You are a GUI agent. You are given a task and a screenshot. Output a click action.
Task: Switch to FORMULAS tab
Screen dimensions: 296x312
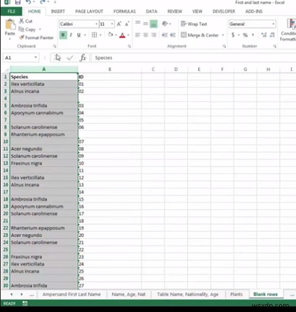click(124, 11)
